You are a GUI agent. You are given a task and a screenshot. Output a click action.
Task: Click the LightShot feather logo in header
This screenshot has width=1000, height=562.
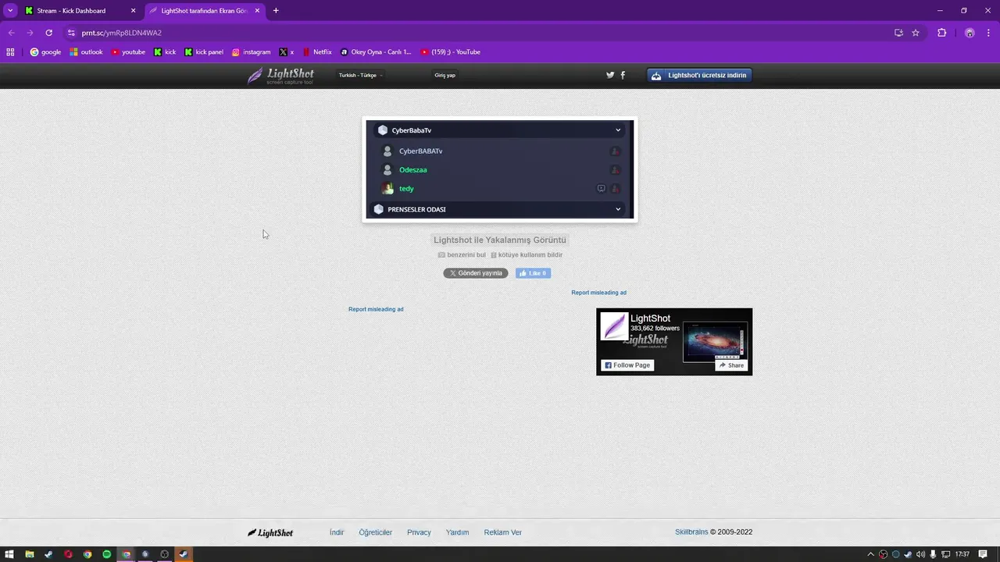tap(280, 76)
